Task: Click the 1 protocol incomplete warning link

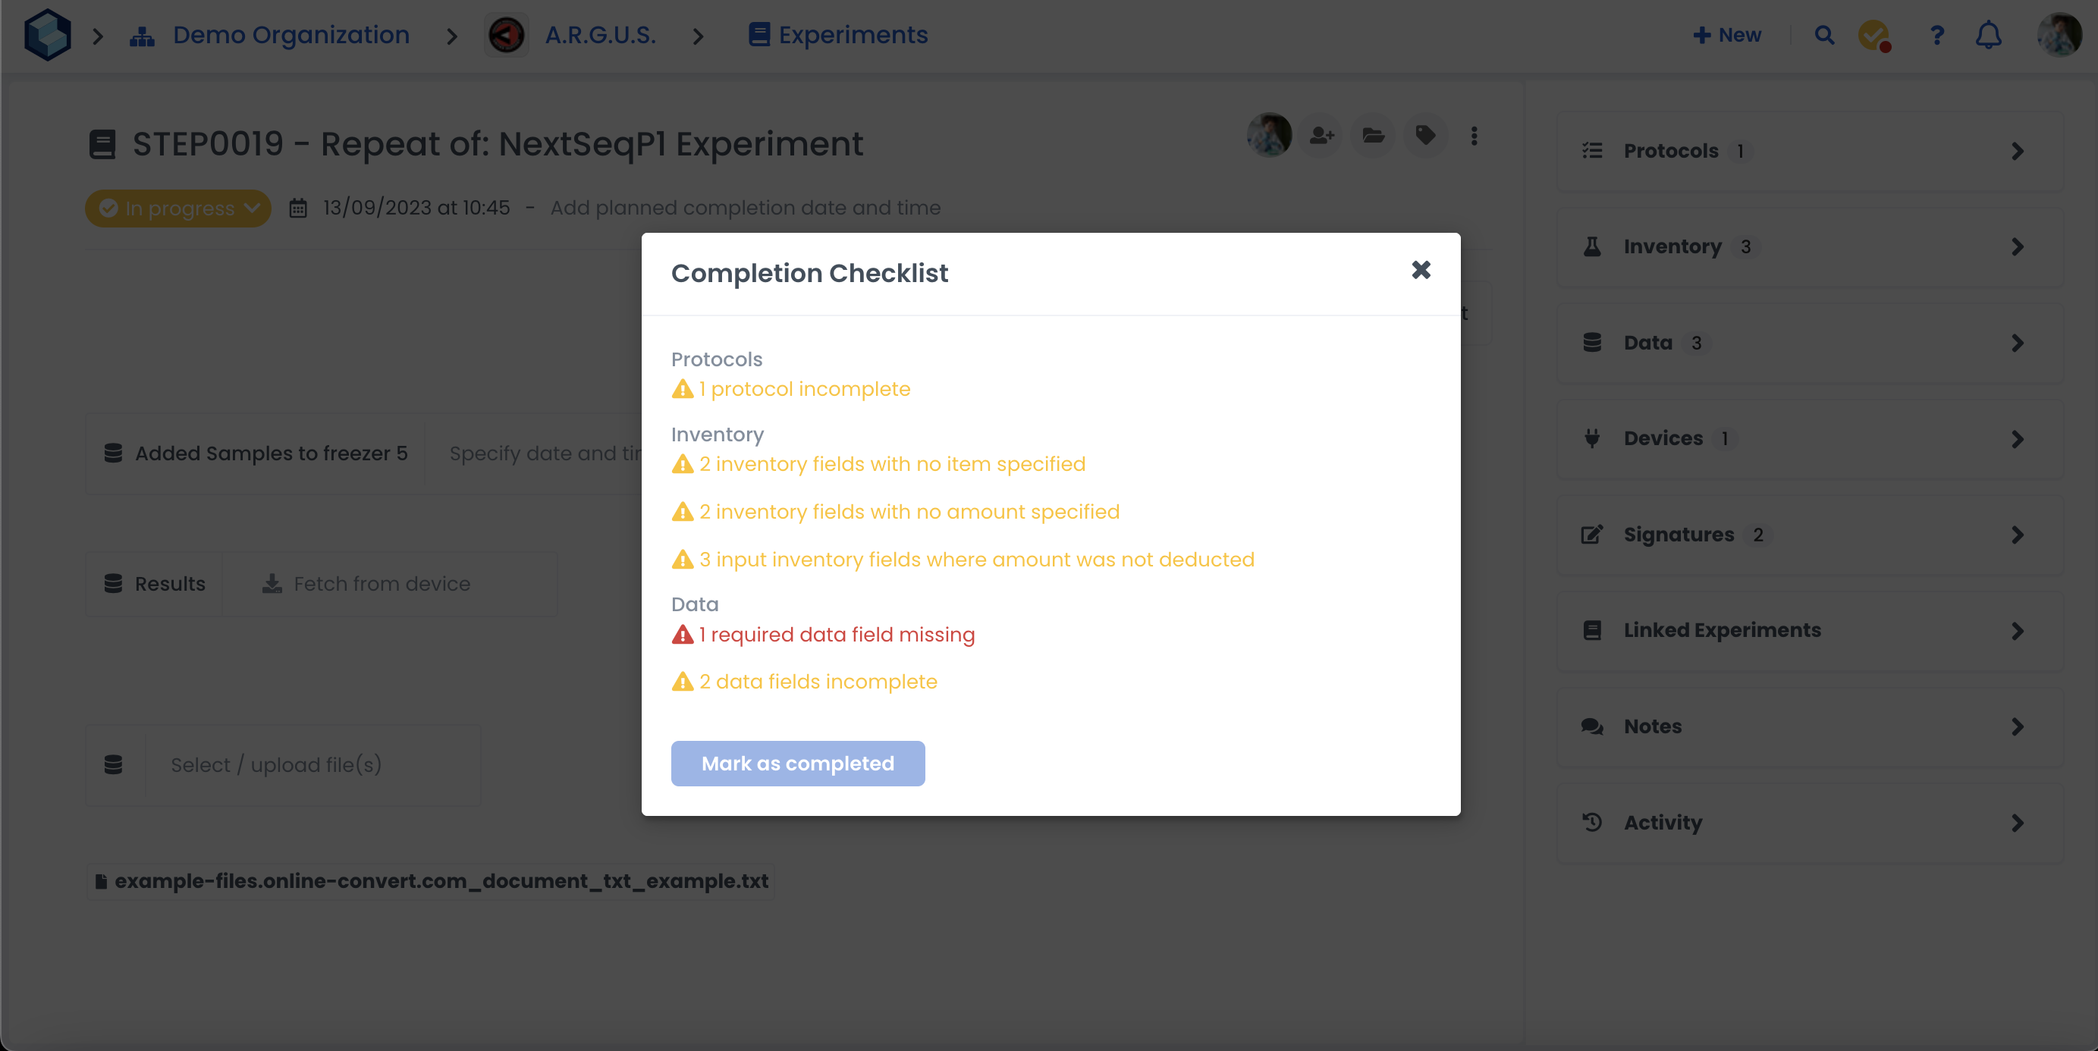Action: tap(804, 389)
